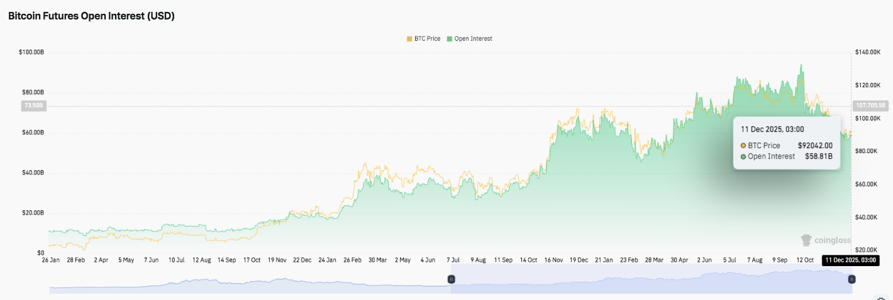Click the highlighted window in the range navigator
The height and width of the screenshot is (300, 893).
pyautogui.click(x=651, y=279)
